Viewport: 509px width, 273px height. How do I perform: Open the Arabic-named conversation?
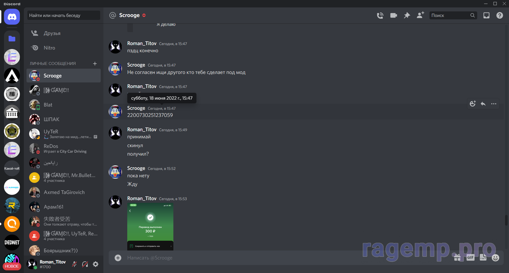pyautogui.click(x=64, y=163)
